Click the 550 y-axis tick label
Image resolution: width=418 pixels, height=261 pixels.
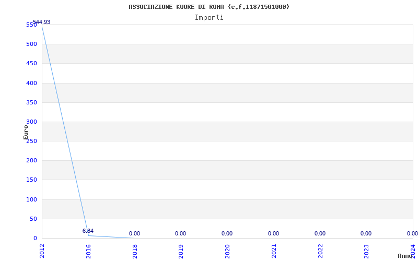click(x=31, y=25)
